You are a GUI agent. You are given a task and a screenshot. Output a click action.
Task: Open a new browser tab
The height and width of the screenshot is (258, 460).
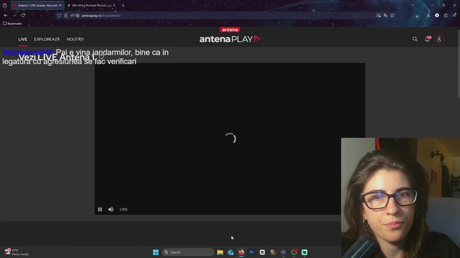point(123,5)
